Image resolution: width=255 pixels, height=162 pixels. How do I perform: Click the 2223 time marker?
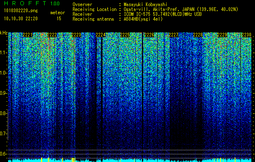pyautogui.click(x=76, y=35)
